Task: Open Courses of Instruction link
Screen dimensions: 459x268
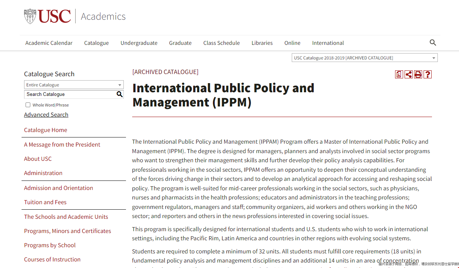Action: tap(52, 260)
